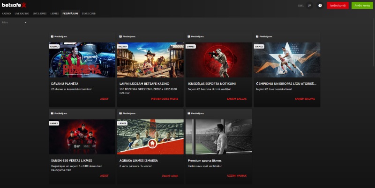Click SAŅEM €50 VĒRTAS LIKMES title
Screen dimensions: 375x188
72,160
